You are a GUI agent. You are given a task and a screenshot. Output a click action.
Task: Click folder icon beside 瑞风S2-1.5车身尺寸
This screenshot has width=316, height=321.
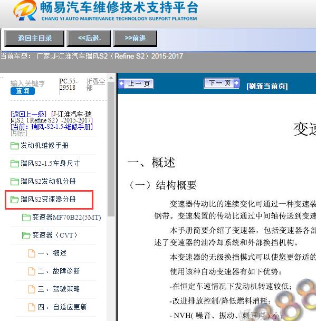[15, 164]
